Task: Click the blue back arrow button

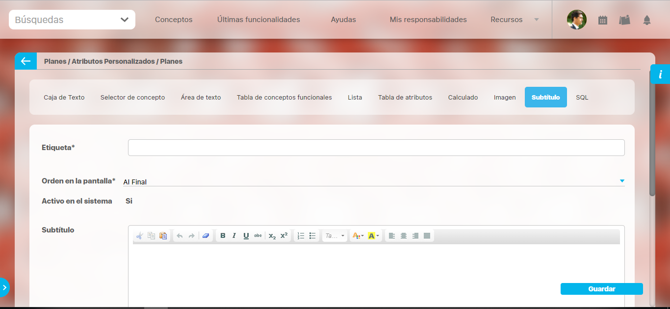Action: (26, 61)
